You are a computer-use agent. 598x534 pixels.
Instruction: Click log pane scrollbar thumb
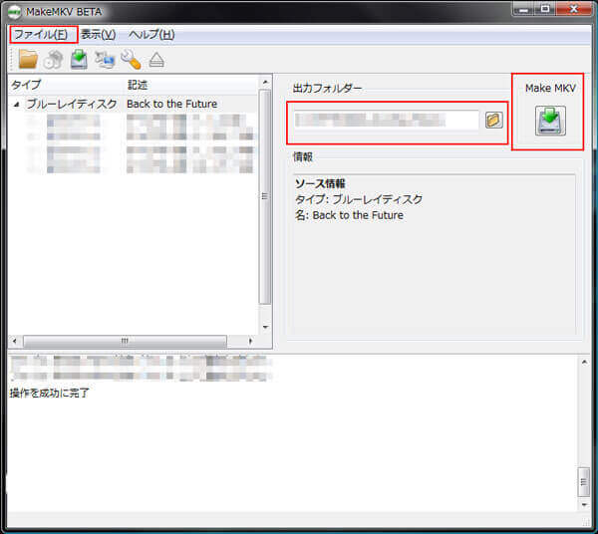584,482
